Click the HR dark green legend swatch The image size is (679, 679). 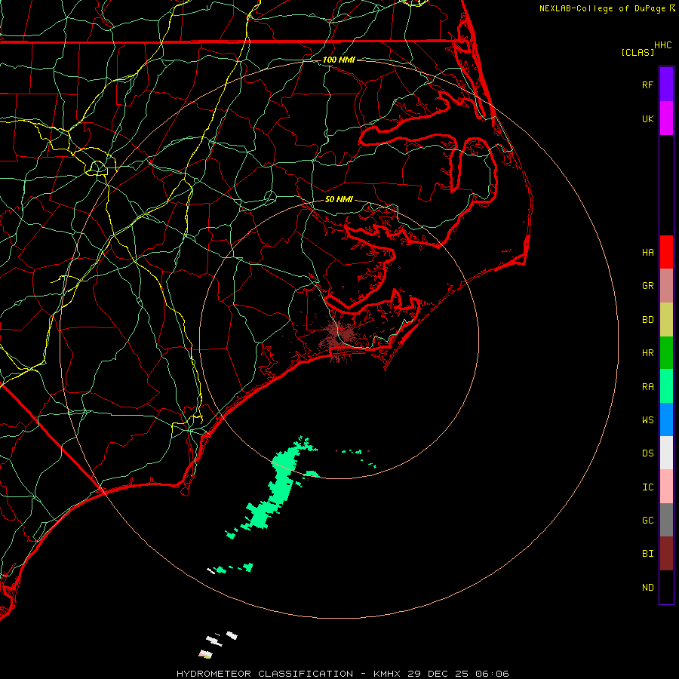tap(666, 352)
